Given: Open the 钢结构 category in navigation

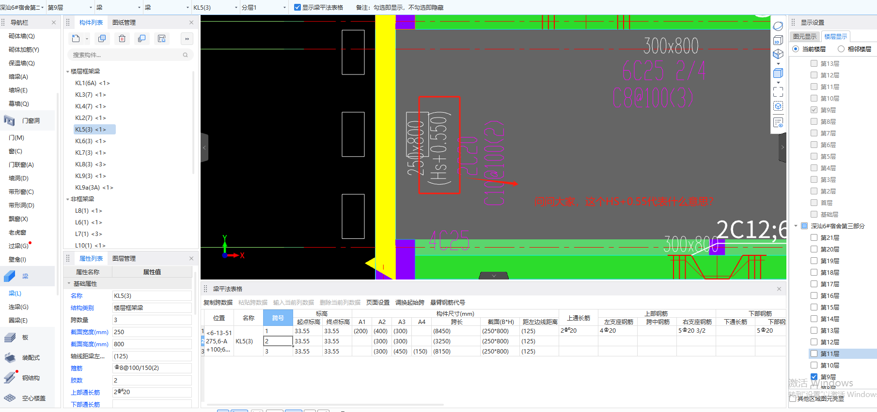Looking at the screenshot, I should pyautogui.click(x=28, y=378).
